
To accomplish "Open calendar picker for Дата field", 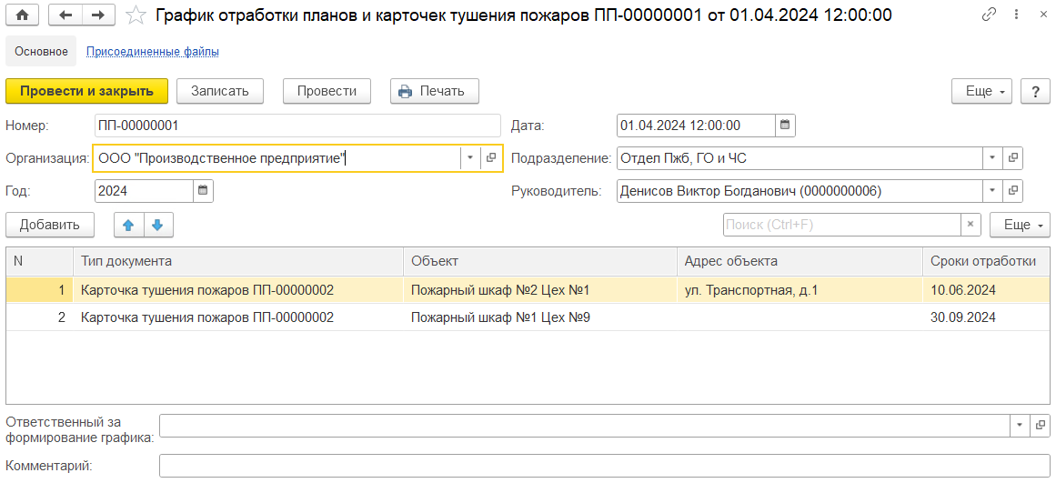I will pyautogui.click(x=785, y=126).
